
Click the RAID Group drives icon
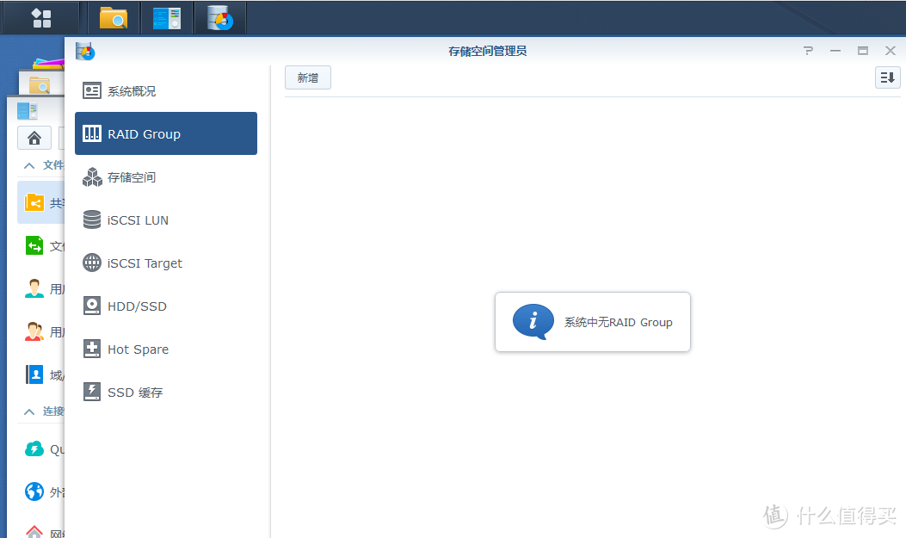click(92, 133)
